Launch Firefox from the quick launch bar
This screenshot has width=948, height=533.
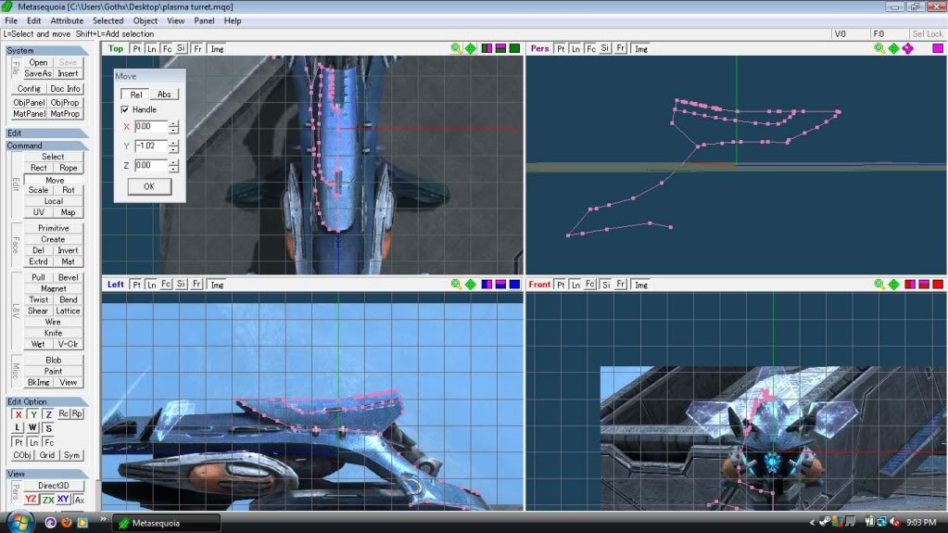(67, 522)
